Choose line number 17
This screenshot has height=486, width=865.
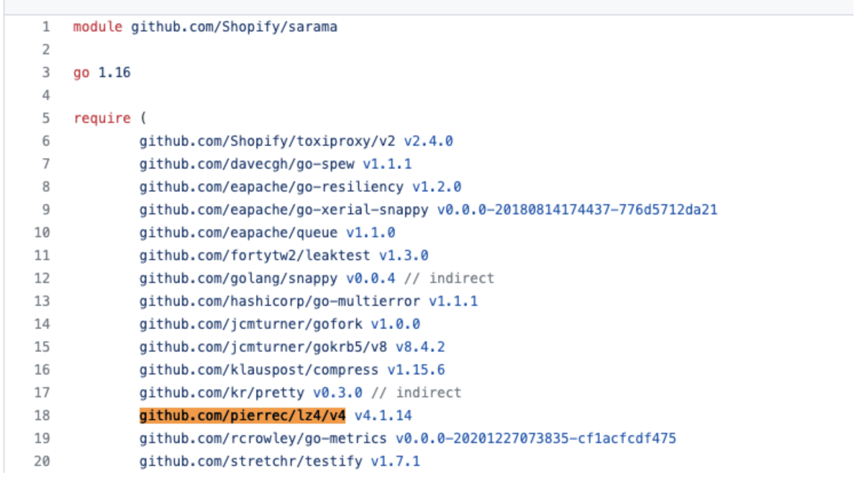42,393
